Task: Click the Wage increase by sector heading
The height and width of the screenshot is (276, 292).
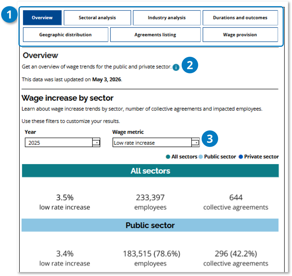Action: coord(67,98)
